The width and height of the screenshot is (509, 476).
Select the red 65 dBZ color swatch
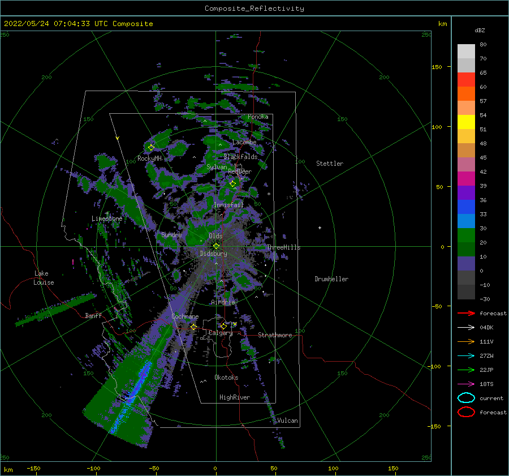pos(466,80)
